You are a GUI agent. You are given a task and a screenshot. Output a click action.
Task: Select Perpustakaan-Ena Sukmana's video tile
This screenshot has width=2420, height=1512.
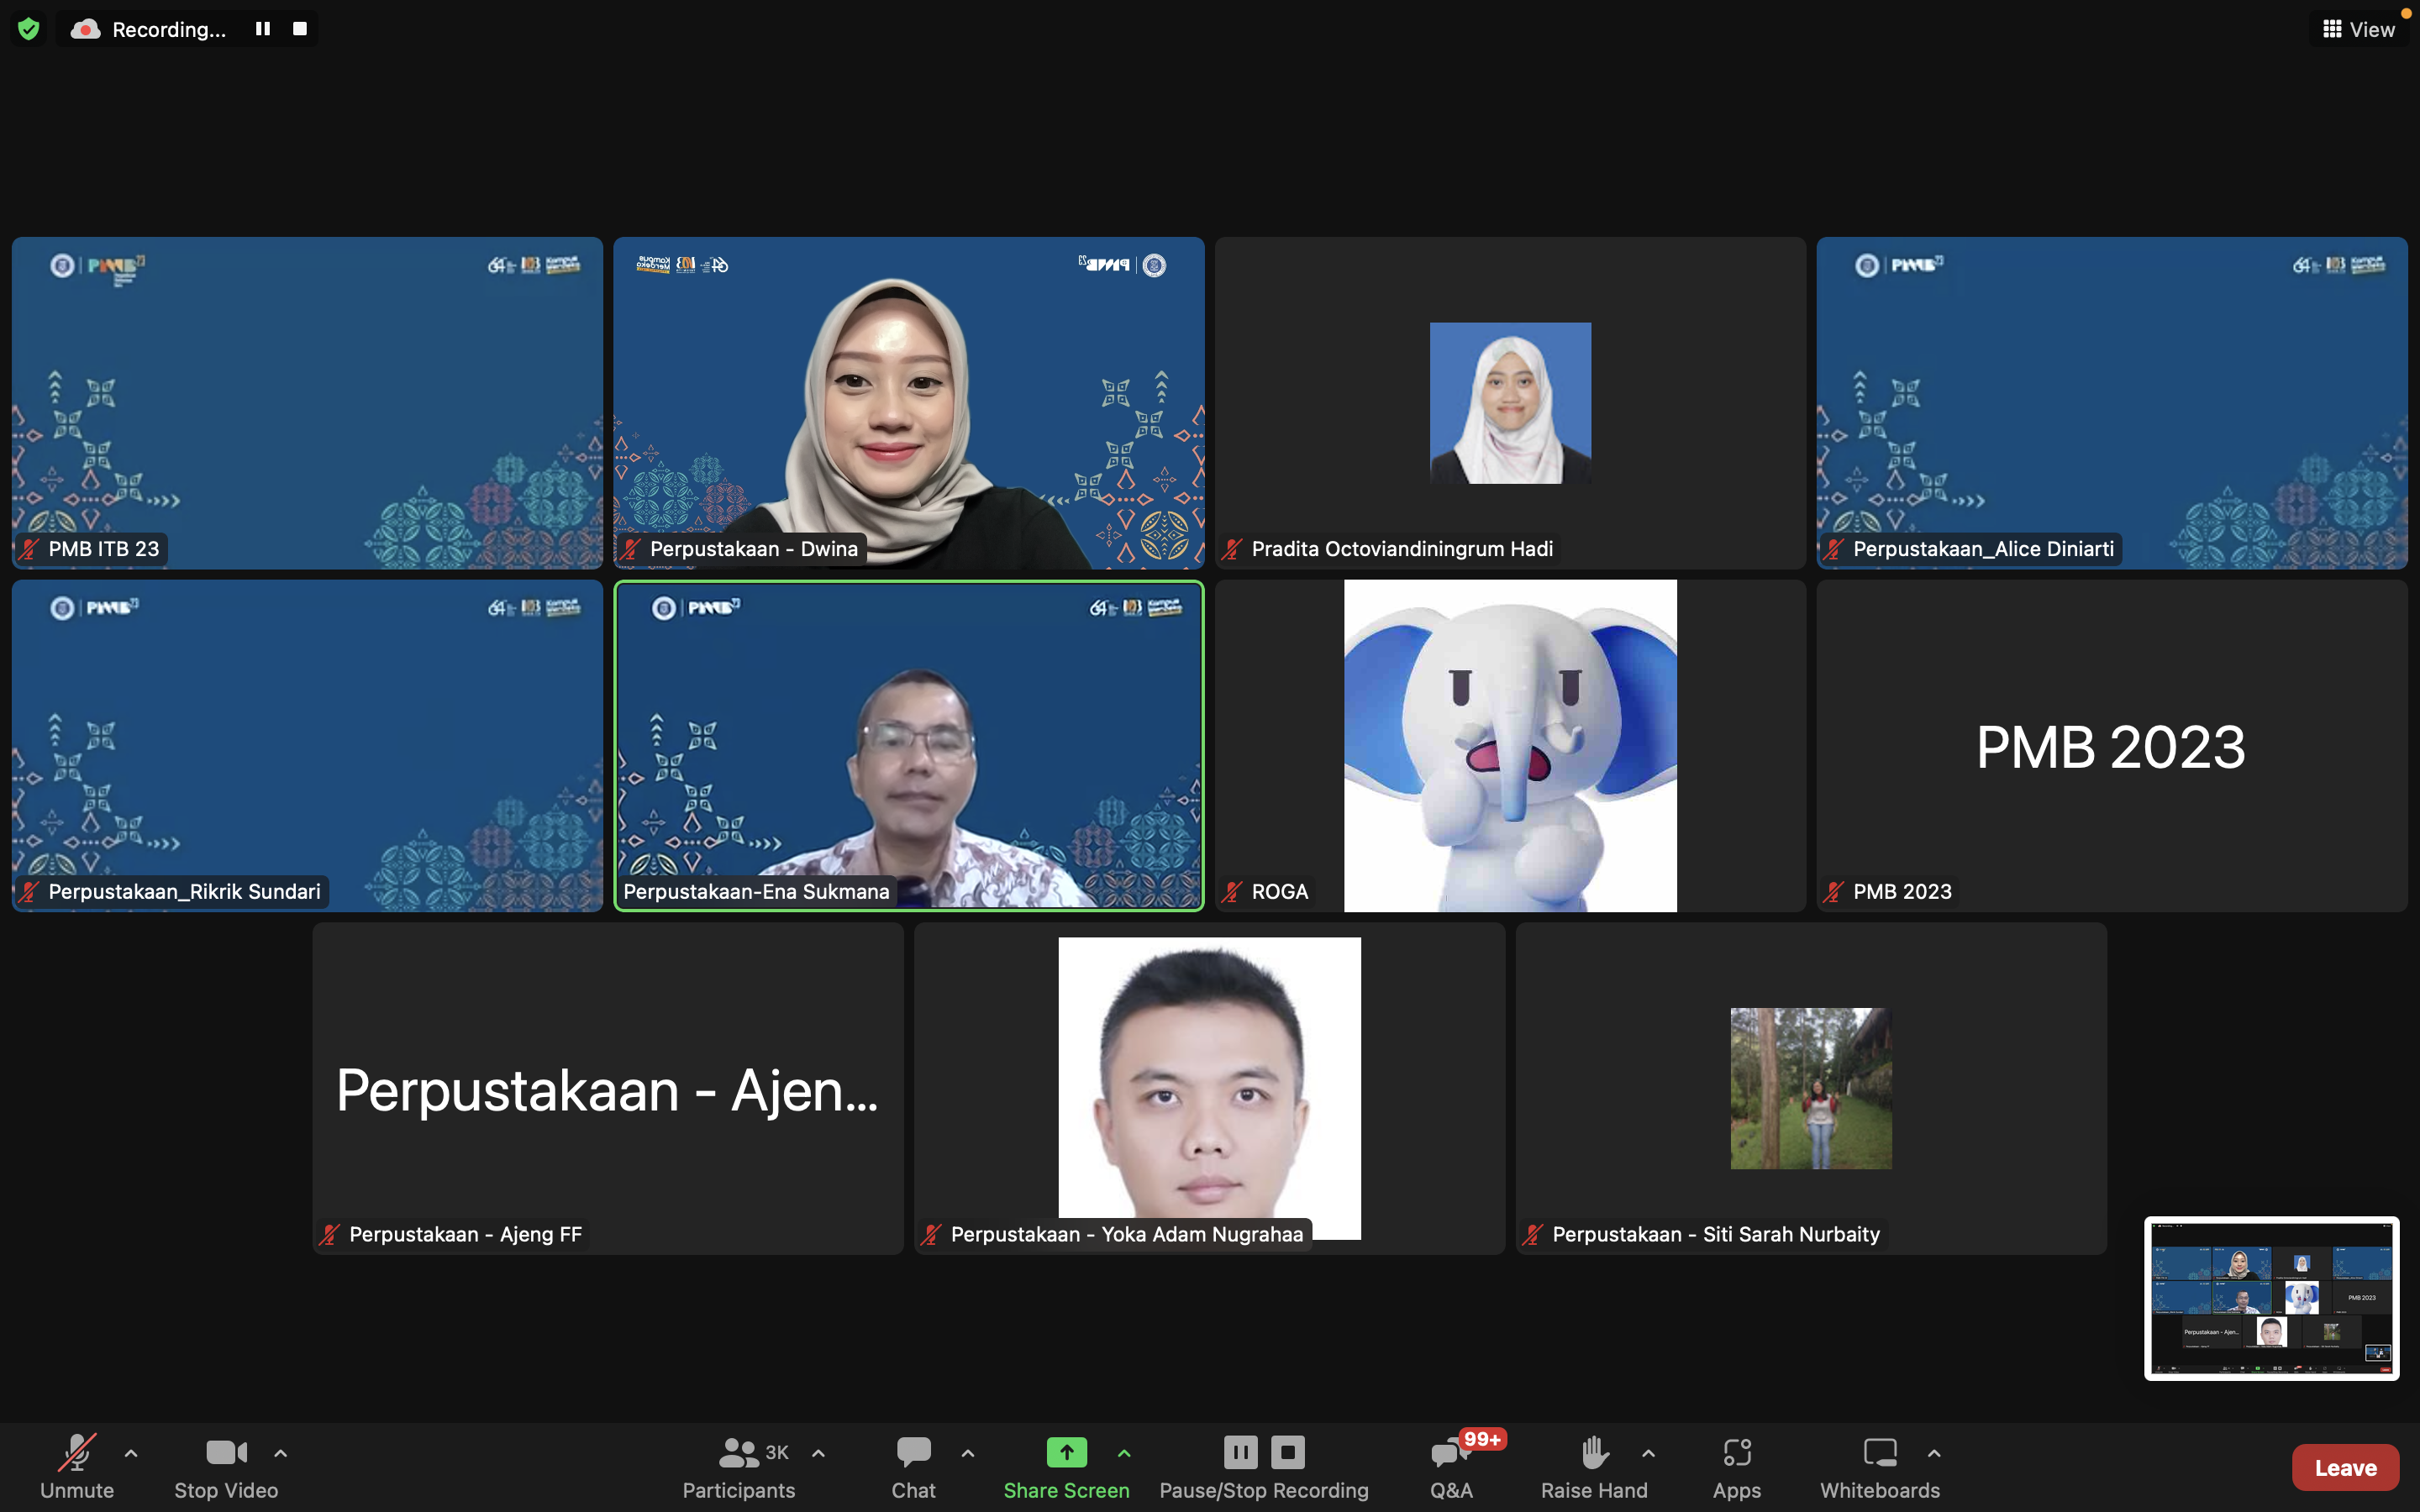tap(908, 745)
